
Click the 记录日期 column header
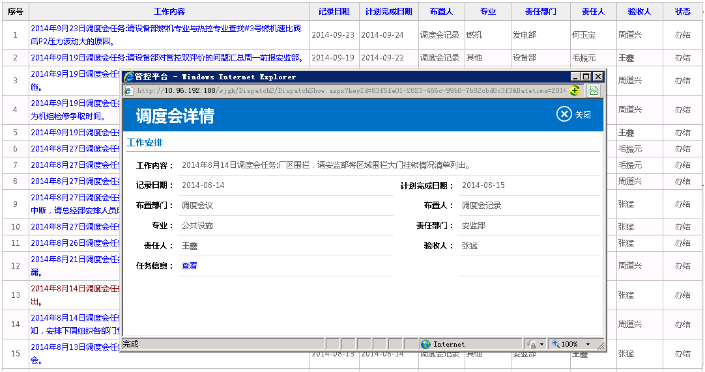click(334, 12)
